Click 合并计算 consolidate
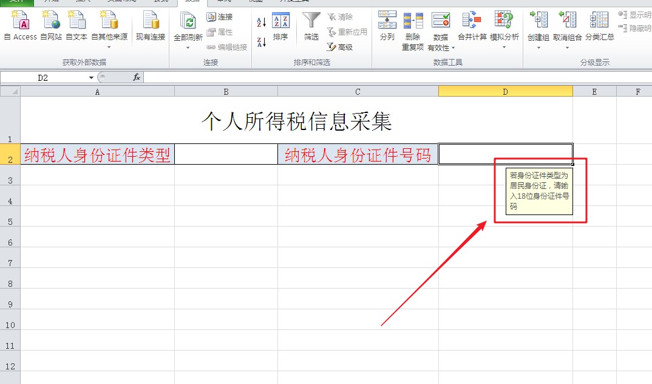The height and width of the screenshot is (384, 652). click(472, 26)
